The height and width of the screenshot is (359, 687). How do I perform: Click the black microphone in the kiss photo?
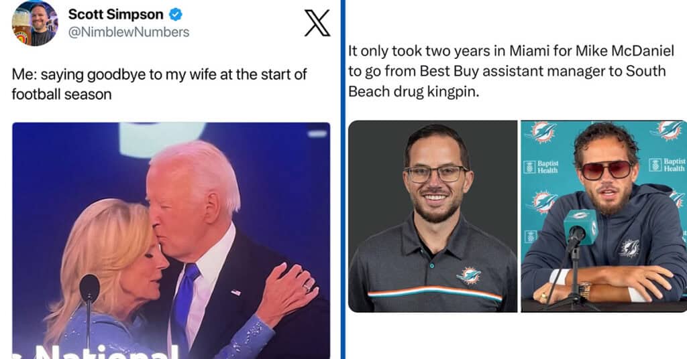click(x=89, y=289)
